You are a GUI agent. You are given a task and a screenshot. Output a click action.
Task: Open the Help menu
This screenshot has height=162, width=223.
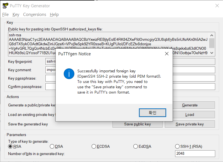pos(54,15)
